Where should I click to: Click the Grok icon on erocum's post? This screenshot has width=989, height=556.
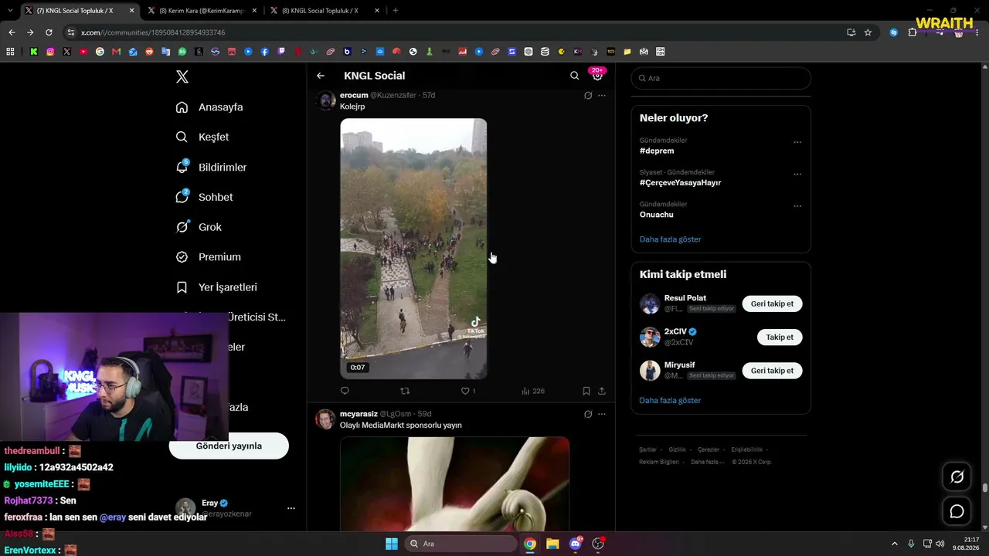588,96
